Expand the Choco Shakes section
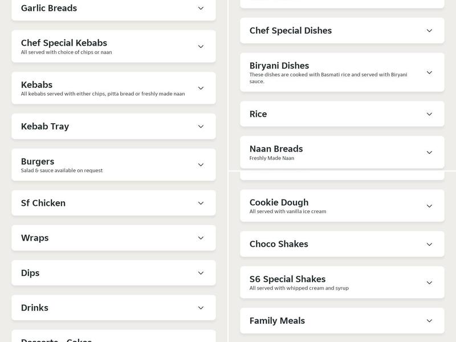The image size is (456, 342). (429, 244)
